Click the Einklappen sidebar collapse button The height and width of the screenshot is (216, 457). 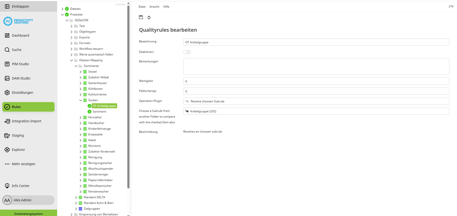18,6
